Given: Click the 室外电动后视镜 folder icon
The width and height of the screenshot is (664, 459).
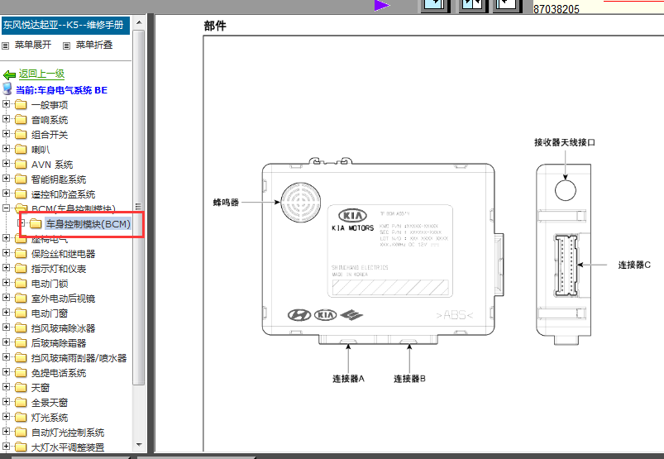Looking at the screenshot, I should (x=21, y=299).
